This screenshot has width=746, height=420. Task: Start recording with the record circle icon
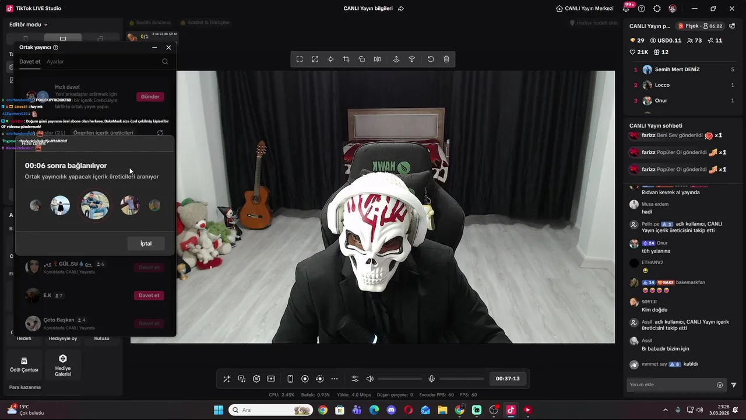coord(305,379)
